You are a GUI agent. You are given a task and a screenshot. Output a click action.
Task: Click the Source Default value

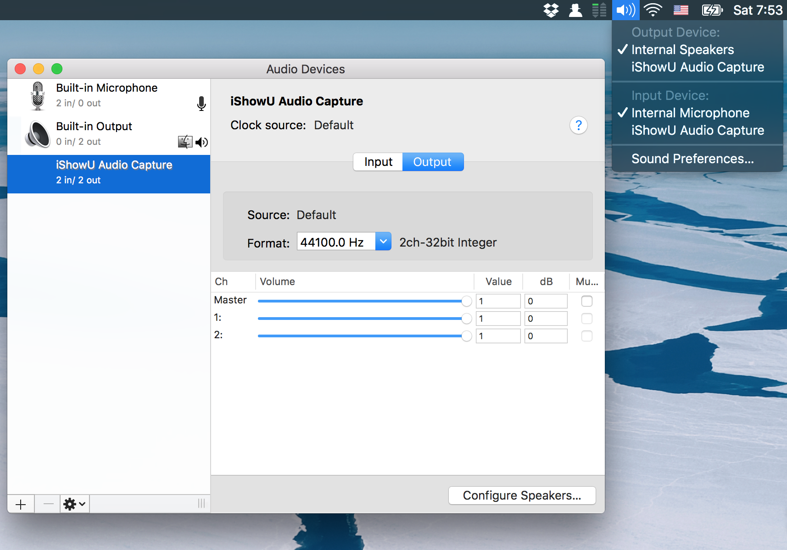pos(316,215)
